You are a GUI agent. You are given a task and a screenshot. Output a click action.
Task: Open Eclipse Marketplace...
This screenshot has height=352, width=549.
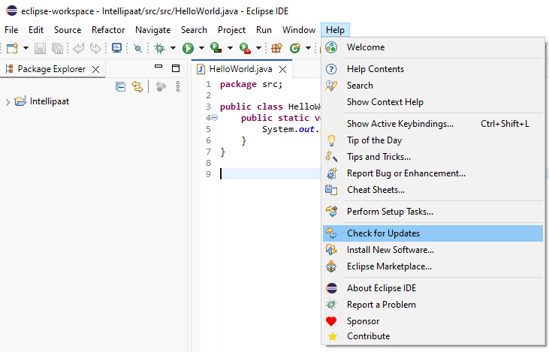click(x=433, y=266)
